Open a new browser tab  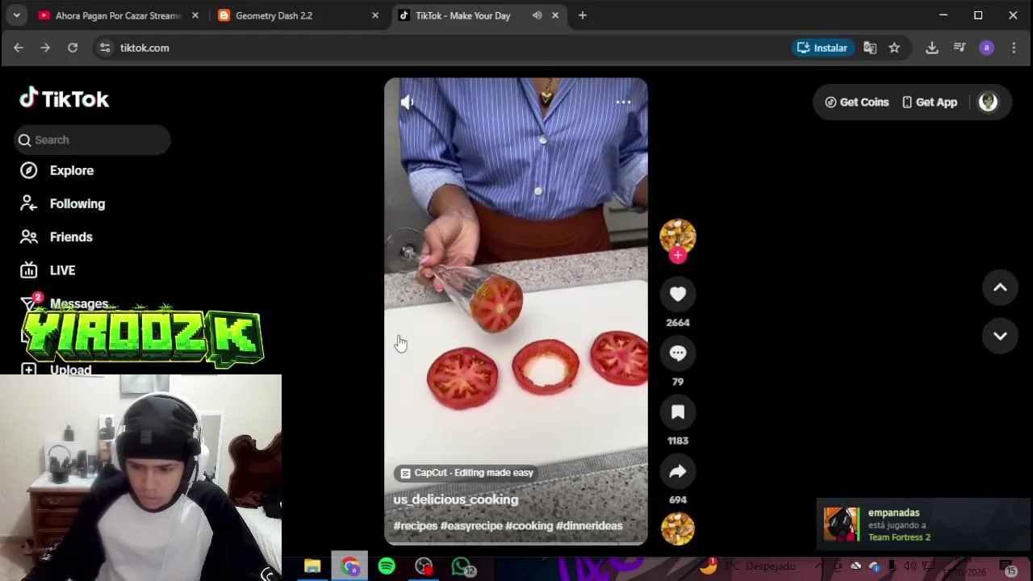coord(583,15)
